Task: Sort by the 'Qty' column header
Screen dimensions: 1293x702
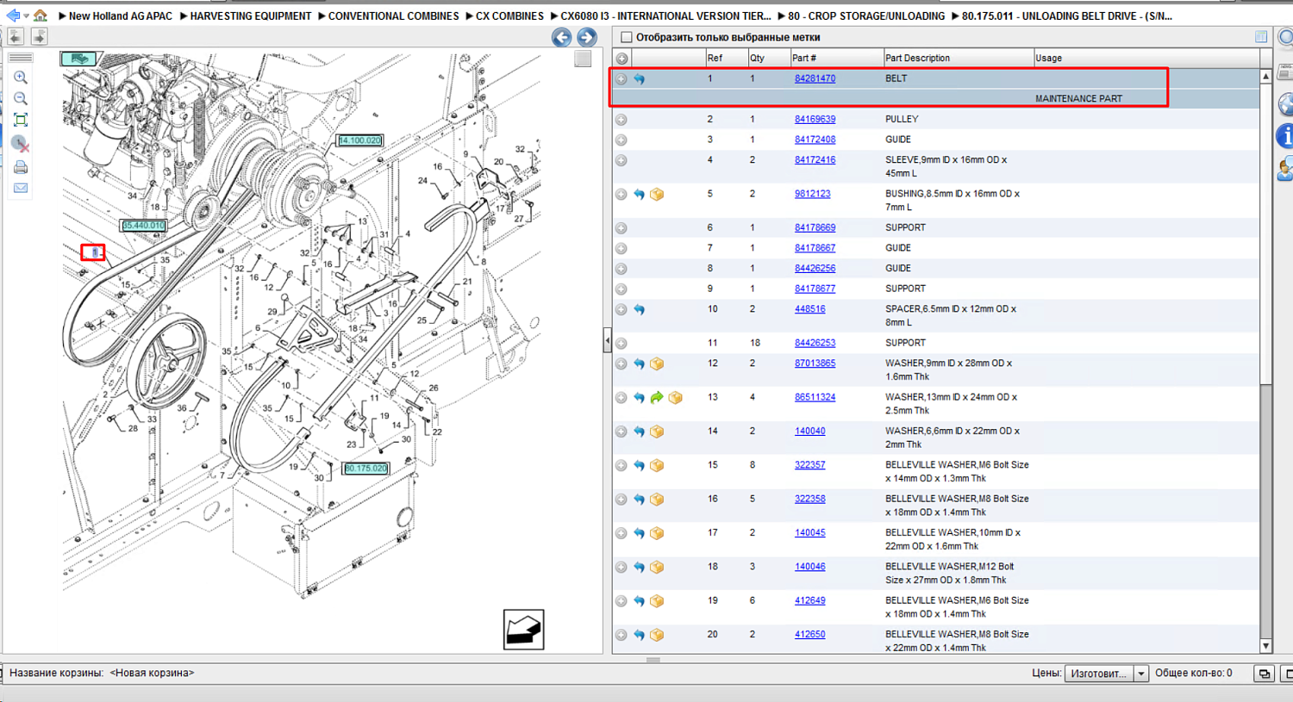Action: click(x=768, y=59)
